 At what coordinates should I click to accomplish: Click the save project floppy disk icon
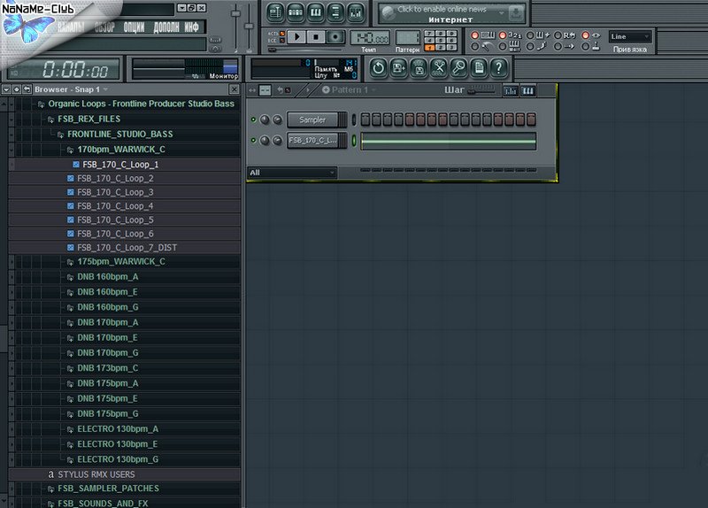point(419,67)
